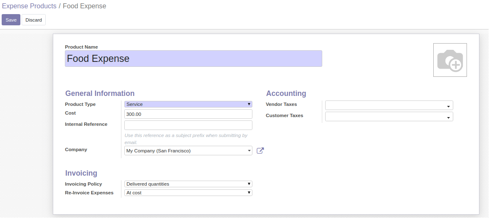Click the email subject prefix hint text
Screen dimensions: 489x218
pos(186,139)
